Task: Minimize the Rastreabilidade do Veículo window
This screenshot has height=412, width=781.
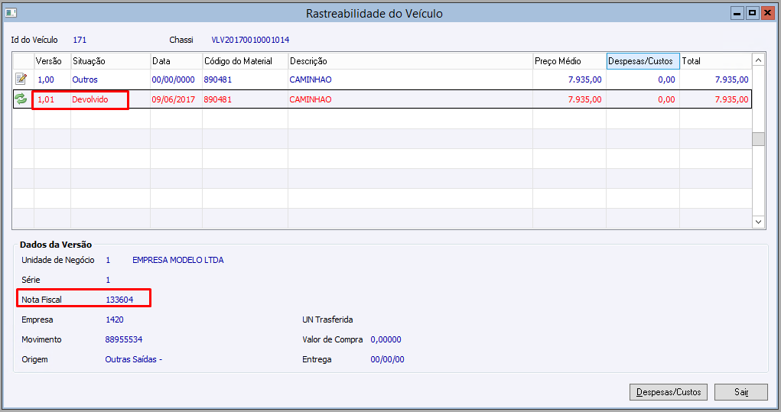Action: click(737, 13)
